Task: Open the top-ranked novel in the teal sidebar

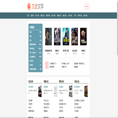Action: pyautogui.click(x=35, y=32)
